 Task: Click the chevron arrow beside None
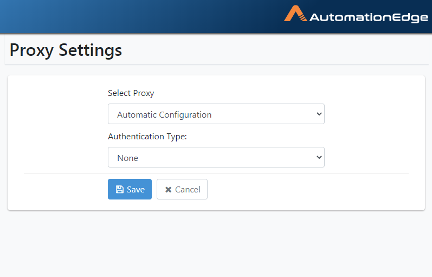point(319,157)
